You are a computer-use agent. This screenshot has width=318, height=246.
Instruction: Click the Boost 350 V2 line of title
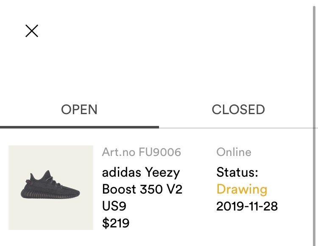click(142, 189)
